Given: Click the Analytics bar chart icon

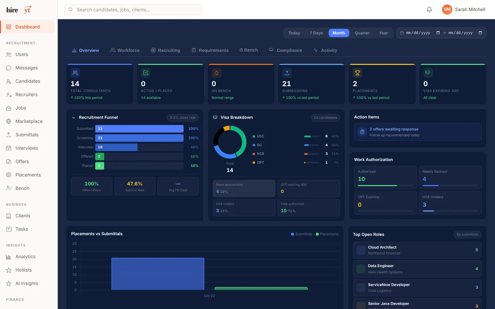Looking at the screenshot, I should click(x=9, y=257).
